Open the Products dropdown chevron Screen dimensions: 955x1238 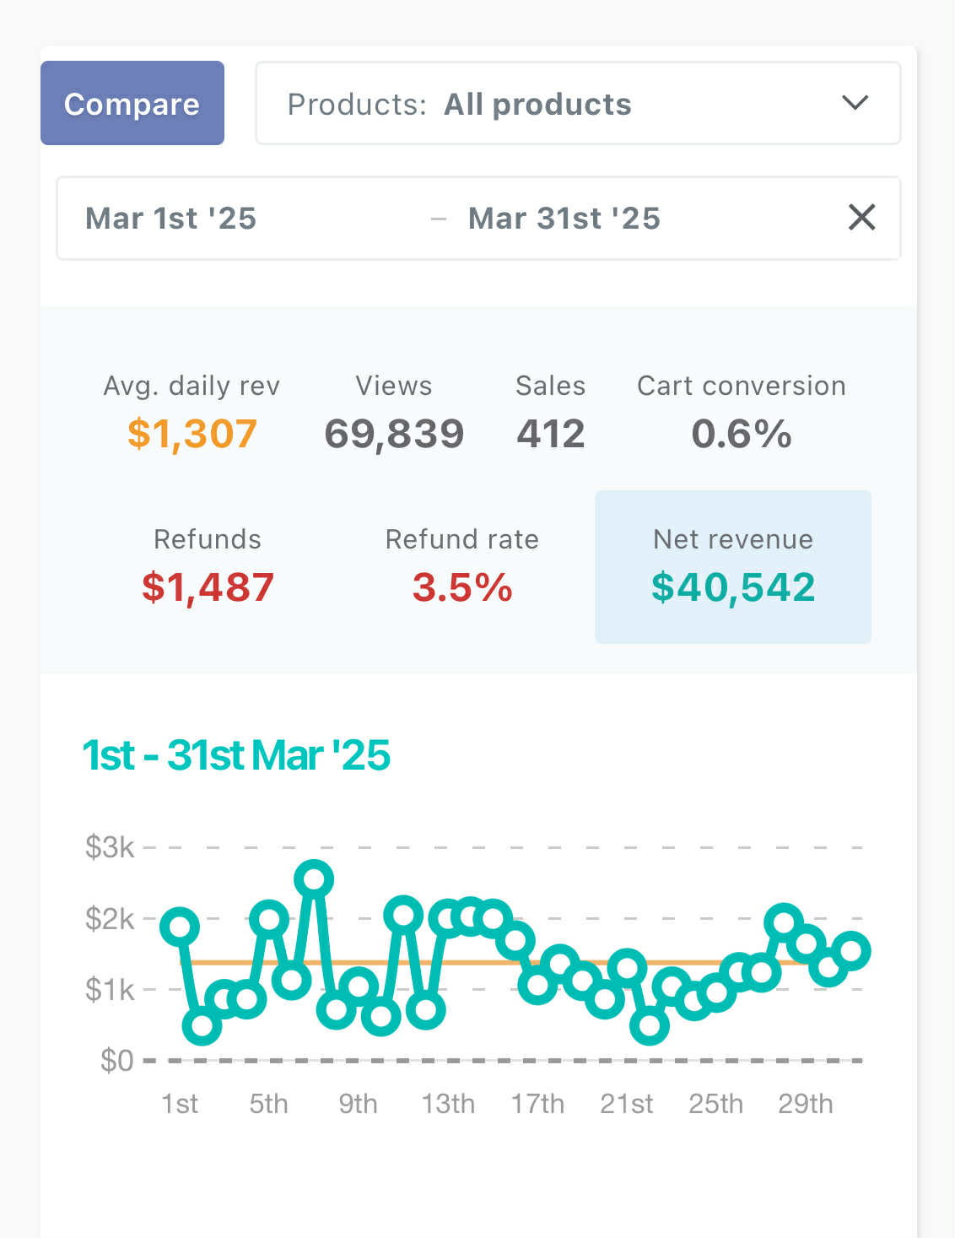[855, 103]
